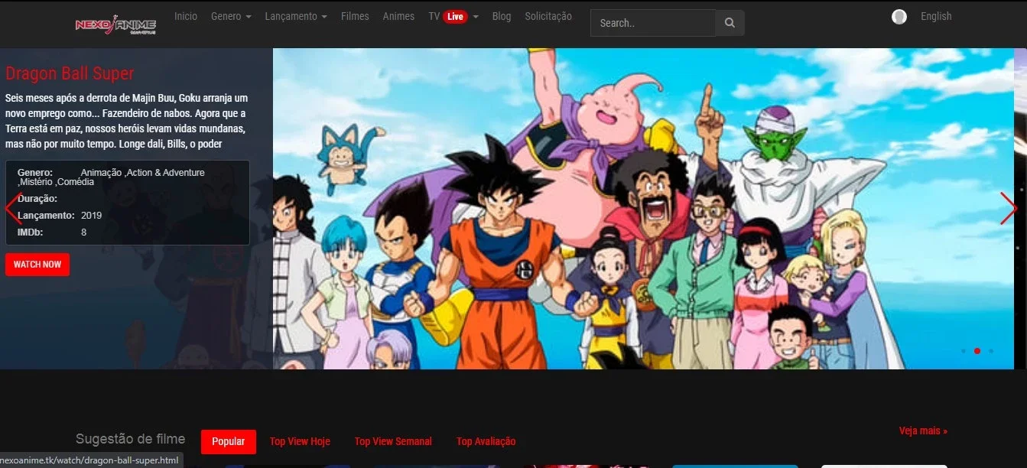Screen dimensions: 1027x468
Task: Select the active red carousel dot
Action: (x=977, y=351)
